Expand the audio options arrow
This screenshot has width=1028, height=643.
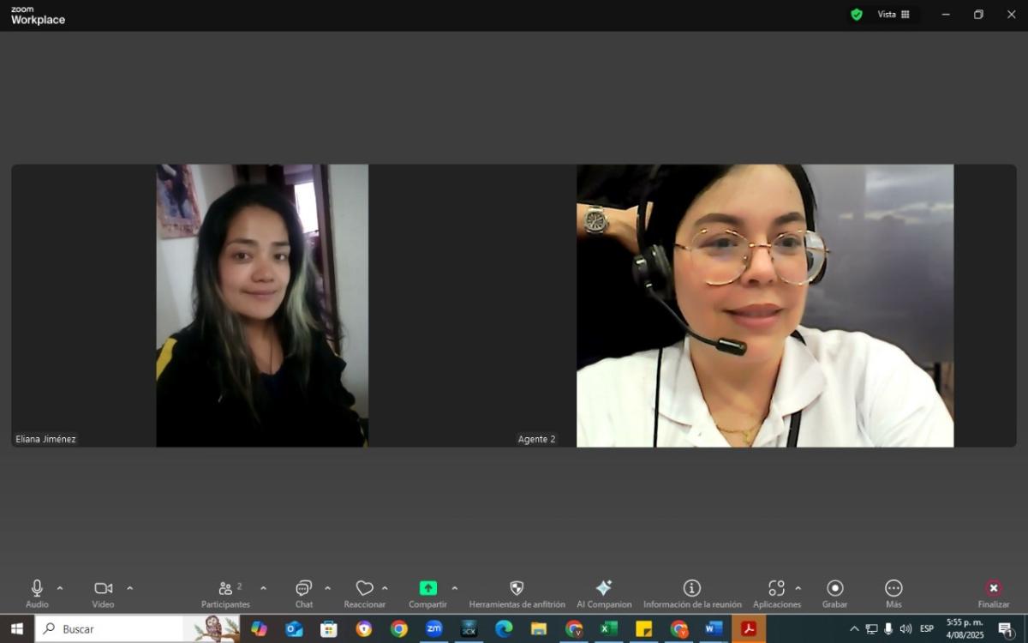click(60, 588)
